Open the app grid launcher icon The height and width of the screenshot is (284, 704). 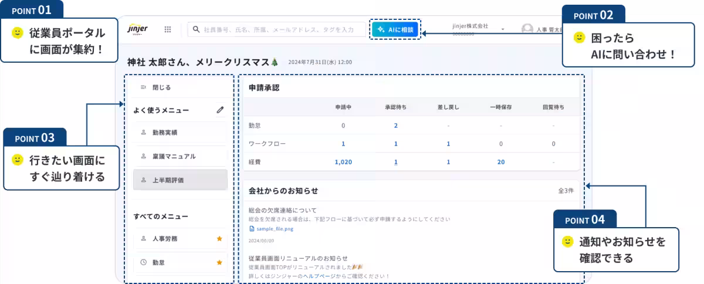[x=168, y=29]
